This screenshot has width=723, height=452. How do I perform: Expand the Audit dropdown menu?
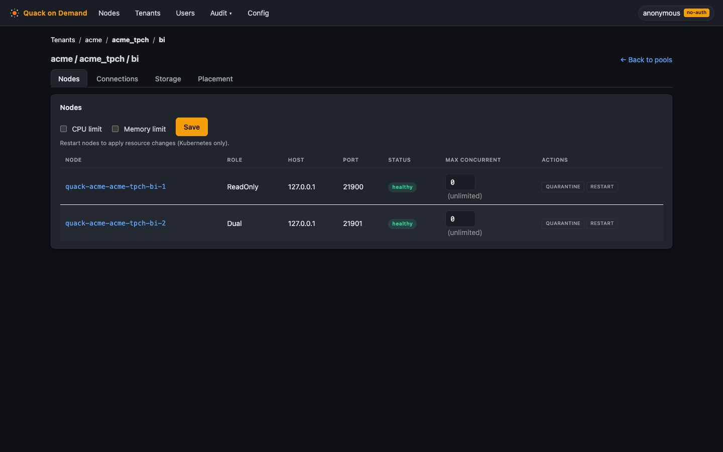tap(221, 13)
